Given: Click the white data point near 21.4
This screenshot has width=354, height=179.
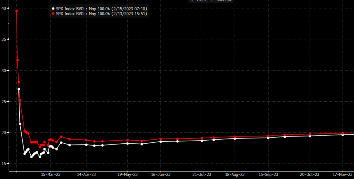Looking at the screenshot, I should (x=20, y=124).
